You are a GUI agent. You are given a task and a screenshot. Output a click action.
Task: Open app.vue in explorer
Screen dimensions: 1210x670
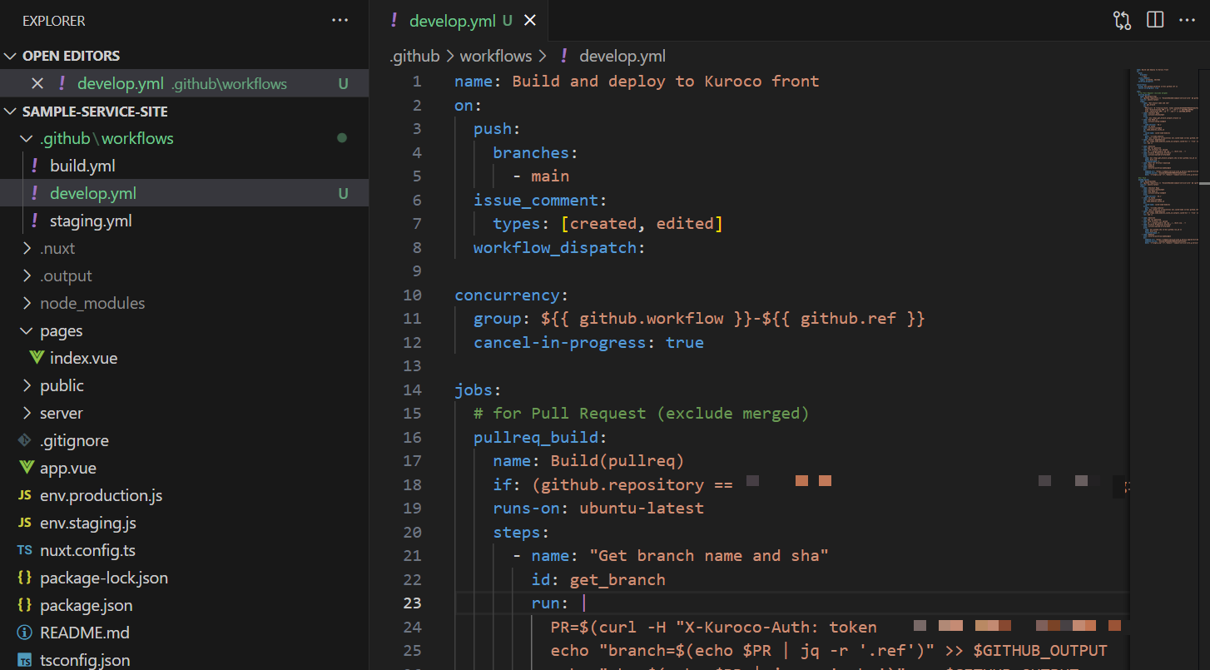tap(68, 468)
